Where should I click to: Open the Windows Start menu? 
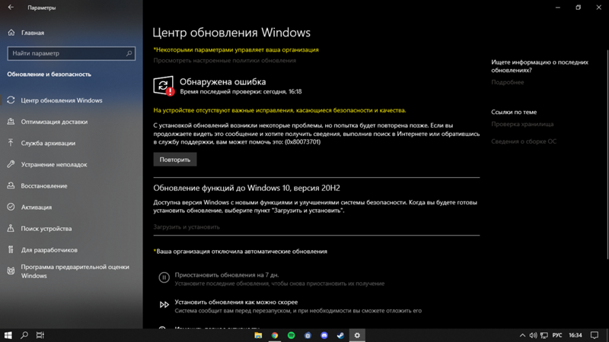click(8, 335)
